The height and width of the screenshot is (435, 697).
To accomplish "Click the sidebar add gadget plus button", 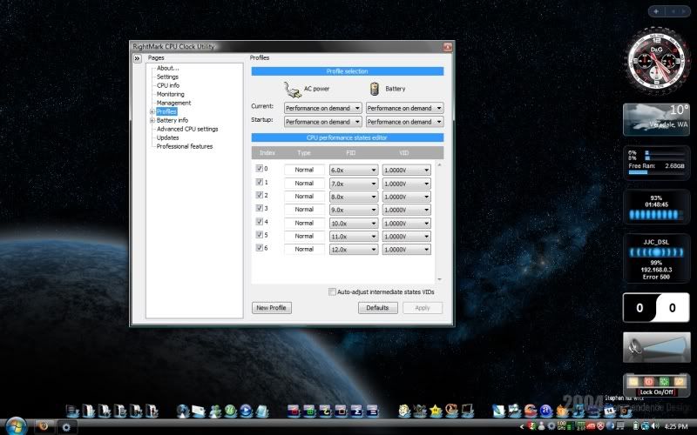I will pyautogui.click(x=656, y=11).
